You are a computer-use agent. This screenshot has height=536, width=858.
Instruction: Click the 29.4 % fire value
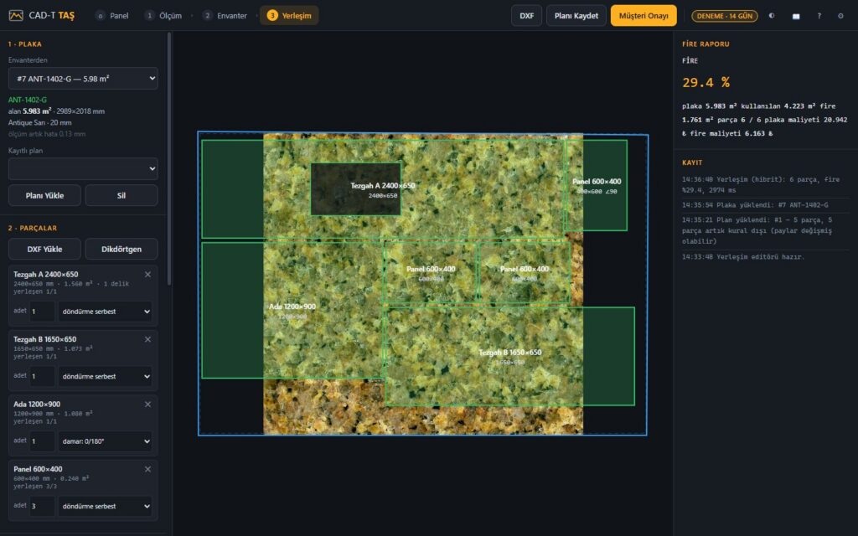[x=706, y=83]
